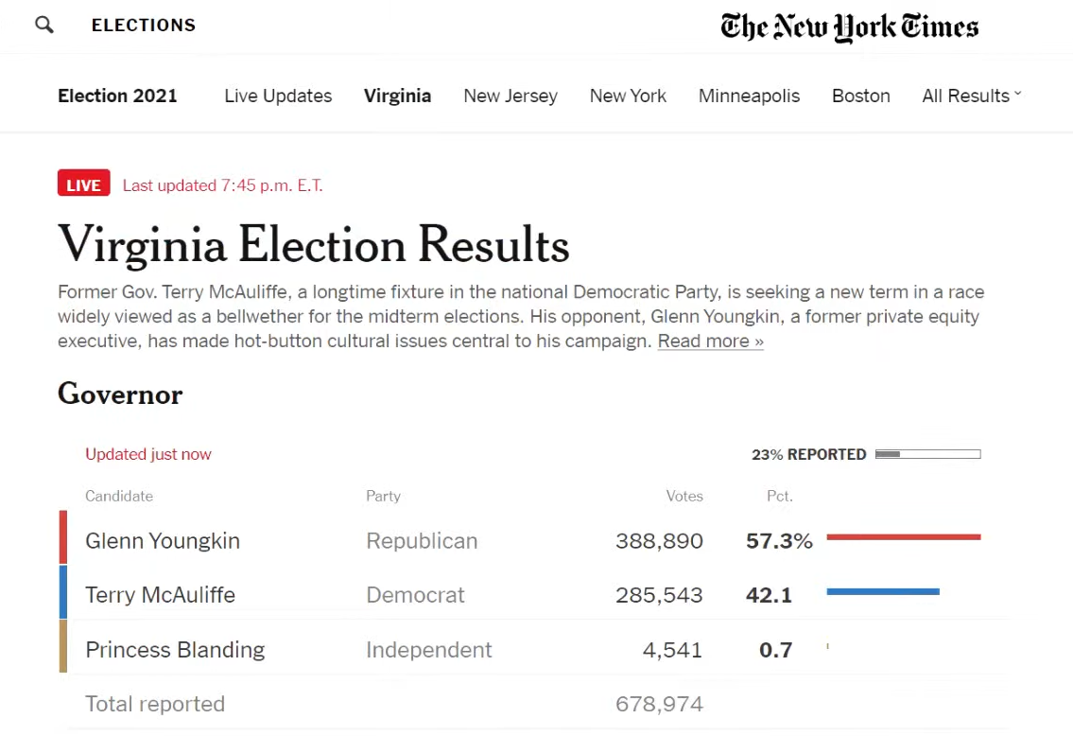This screenshot has width=1073, height=736.
Task: Click the Governor section heading
Action: [x=120, y=394]
